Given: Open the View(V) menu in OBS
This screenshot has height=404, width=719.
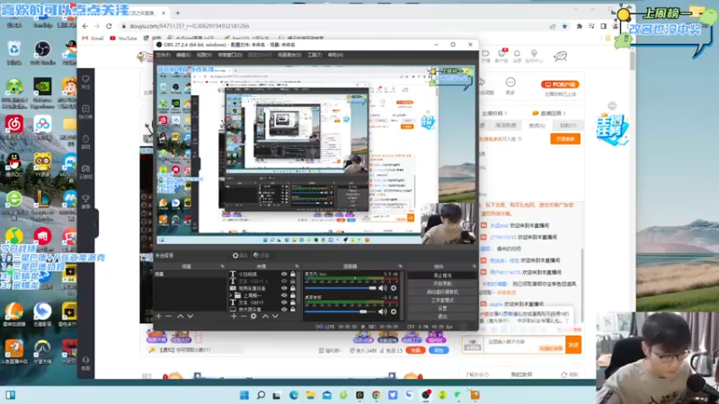Looking at the screenshot, I should [204, 55].
